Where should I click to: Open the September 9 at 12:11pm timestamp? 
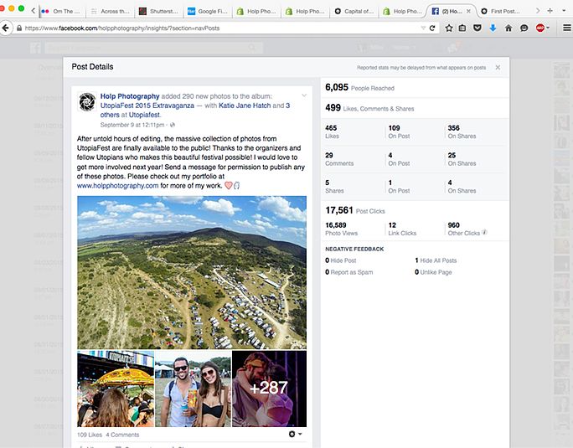click(x=132, y=125)
